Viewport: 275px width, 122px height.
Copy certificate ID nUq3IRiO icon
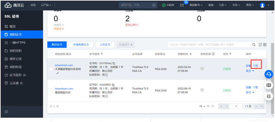113,85
